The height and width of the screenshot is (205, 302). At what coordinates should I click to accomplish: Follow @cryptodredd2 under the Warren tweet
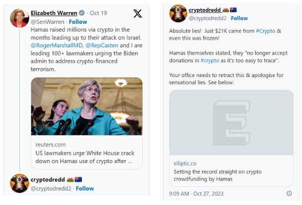[x=84, y=188]
